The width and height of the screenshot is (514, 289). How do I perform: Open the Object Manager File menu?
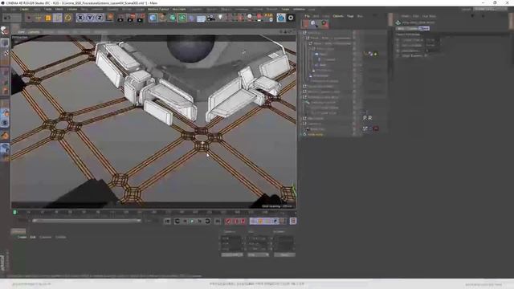pos(307,16)
